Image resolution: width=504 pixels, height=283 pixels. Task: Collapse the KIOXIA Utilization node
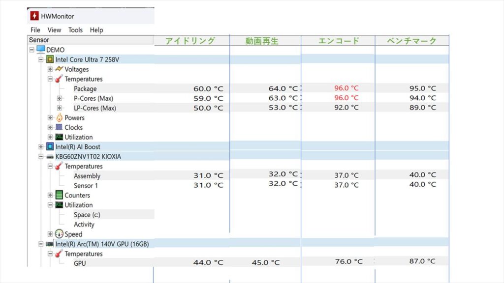point(50,205)
